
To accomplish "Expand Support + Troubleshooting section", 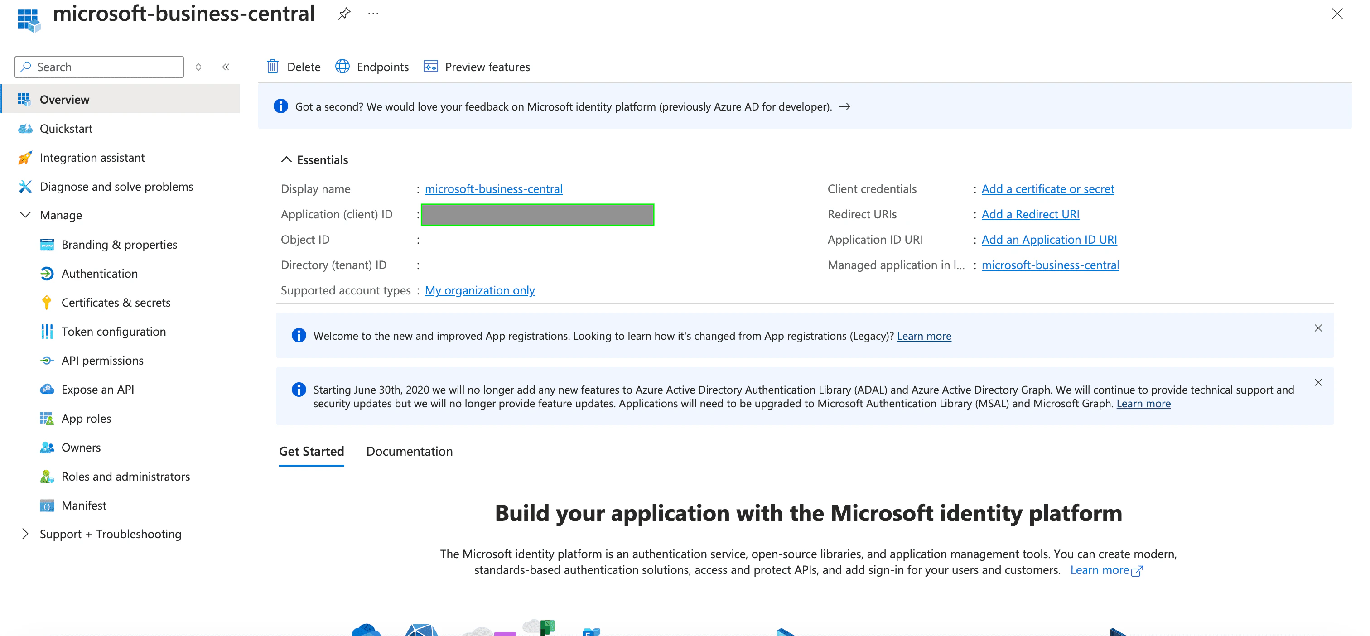I will click(25, 534).
